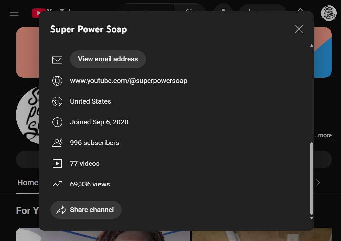Screen dimensions: 341x241
Task: Click the play icon beside 77 videos
Action: 57,164
